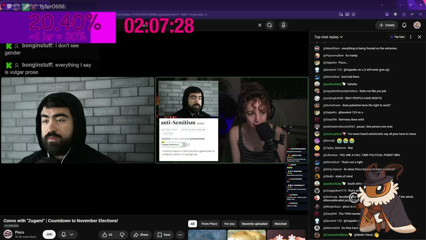
Task: Click chat author @sema-phone
Action: (x=332, y=134)
